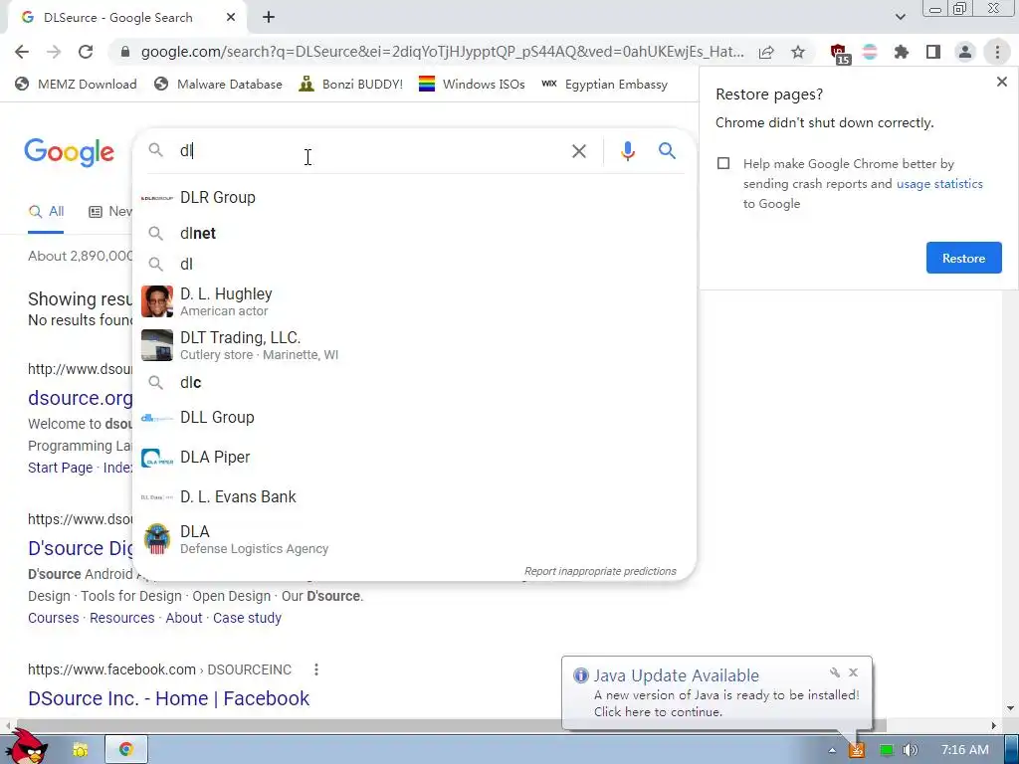Screen dimensions: 1019x764
Task: Open the usage statistics link
Action: tap(939, 184)
